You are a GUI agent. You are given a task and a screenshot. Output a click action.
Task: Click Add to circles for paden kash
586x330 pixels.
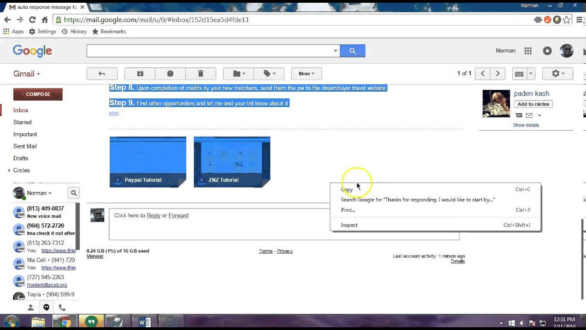coord(533,104)
